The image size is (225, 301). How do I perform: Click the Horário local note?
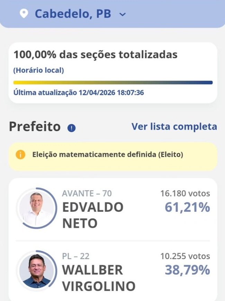38,70
